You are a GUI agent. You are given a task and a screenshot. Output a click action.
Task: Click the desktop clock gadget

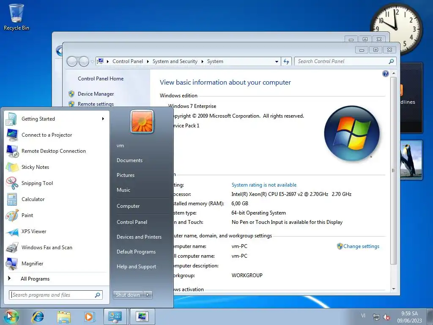(396, 28)
